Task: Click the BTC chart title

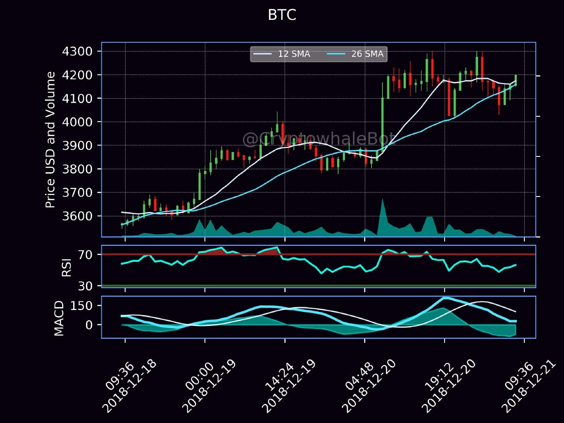Action: [282, 15]
